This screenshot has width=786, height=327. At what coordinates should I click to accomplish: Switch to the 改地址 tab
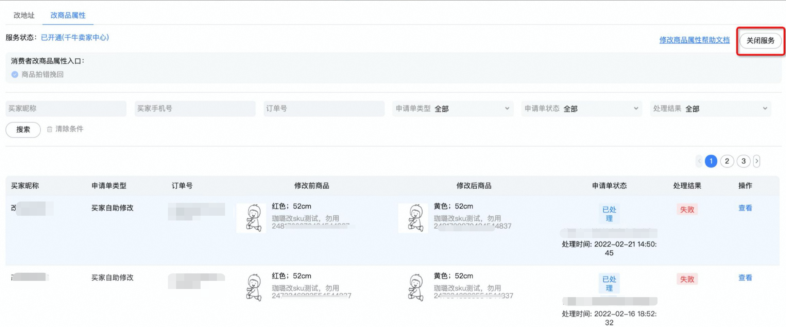click(x=24, y=15)
